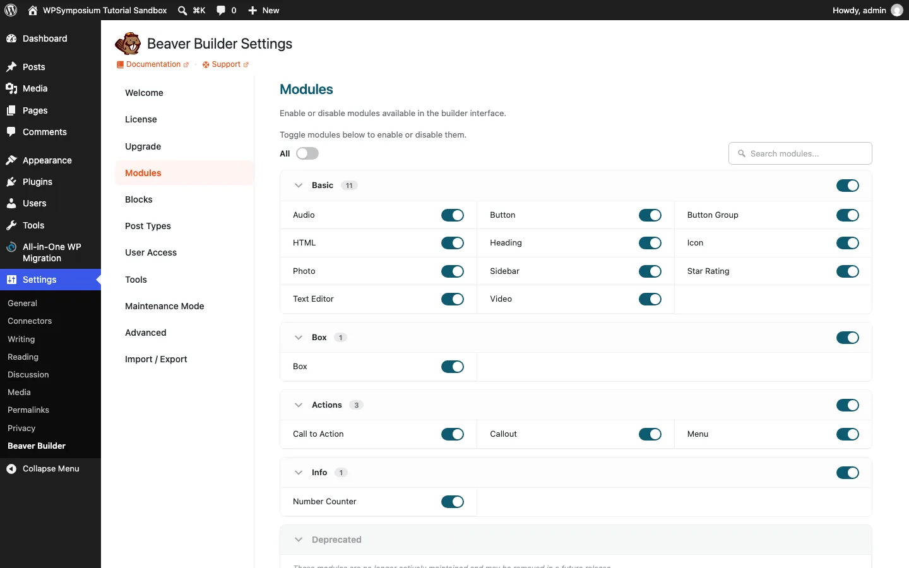Click the Plugins plug icon
The image size is (909, 568).
11,182
